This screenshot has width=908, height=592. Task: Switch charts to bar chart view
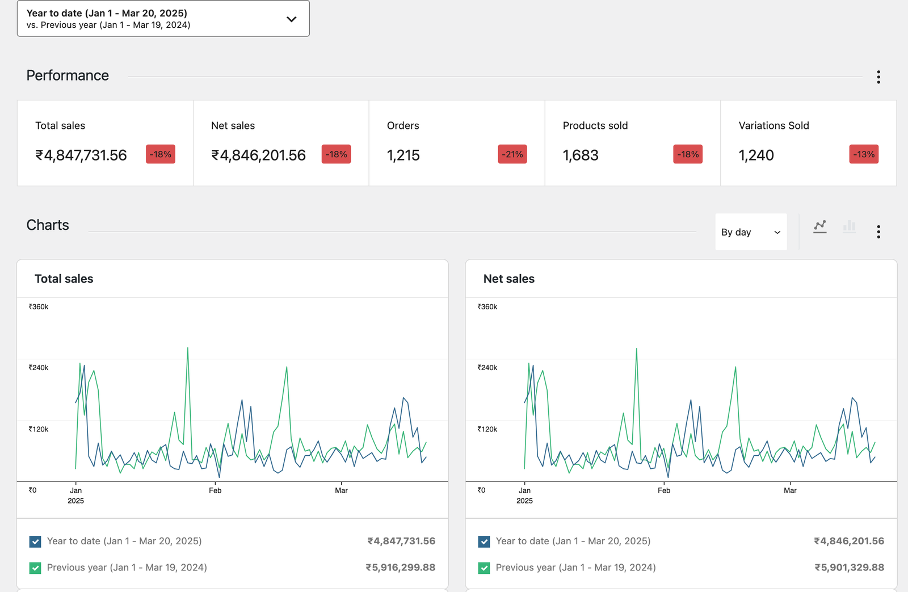coord(849,226)
